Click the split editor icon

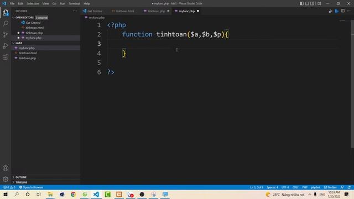click(343, 11)
